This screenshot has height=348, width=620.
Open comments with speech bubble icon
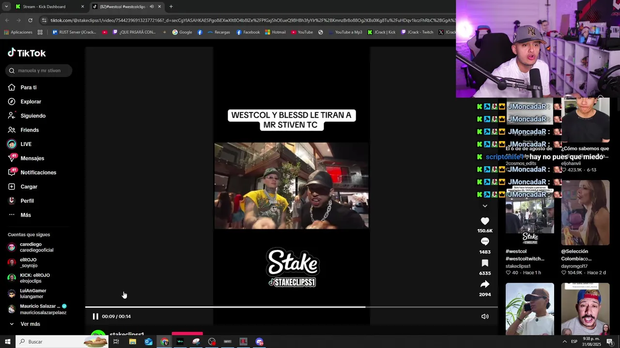(485, 242)
